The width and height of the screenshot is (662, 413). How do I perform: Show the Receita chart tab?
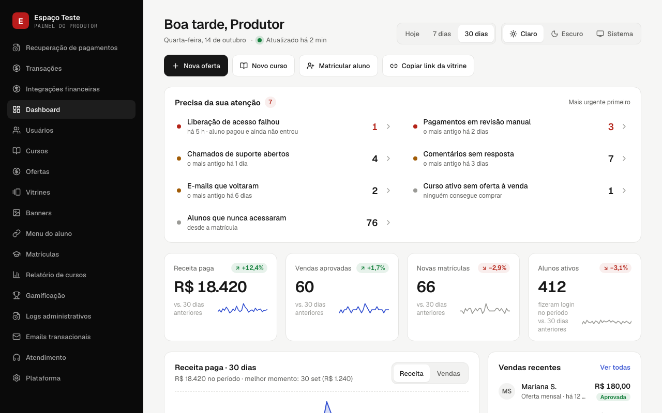tap(412, 373)
